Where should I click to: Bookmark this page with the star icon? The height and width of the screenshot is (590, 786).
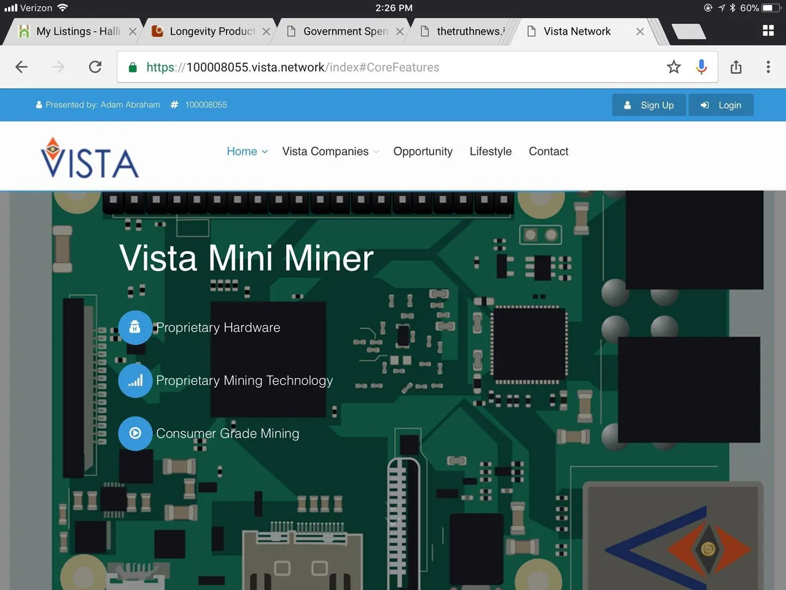pos(674,67)
